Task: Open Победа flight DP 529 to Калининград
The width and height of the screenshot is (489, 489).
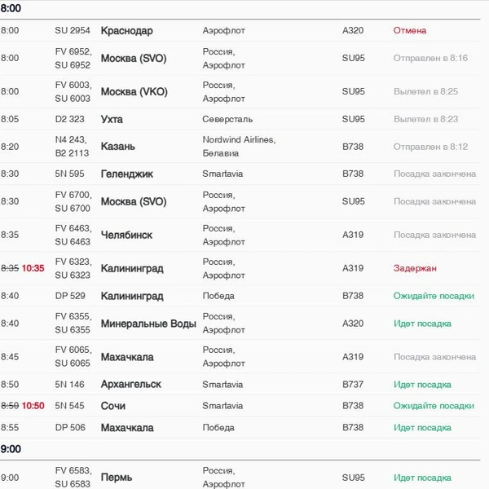Action: tap(240, 296)
